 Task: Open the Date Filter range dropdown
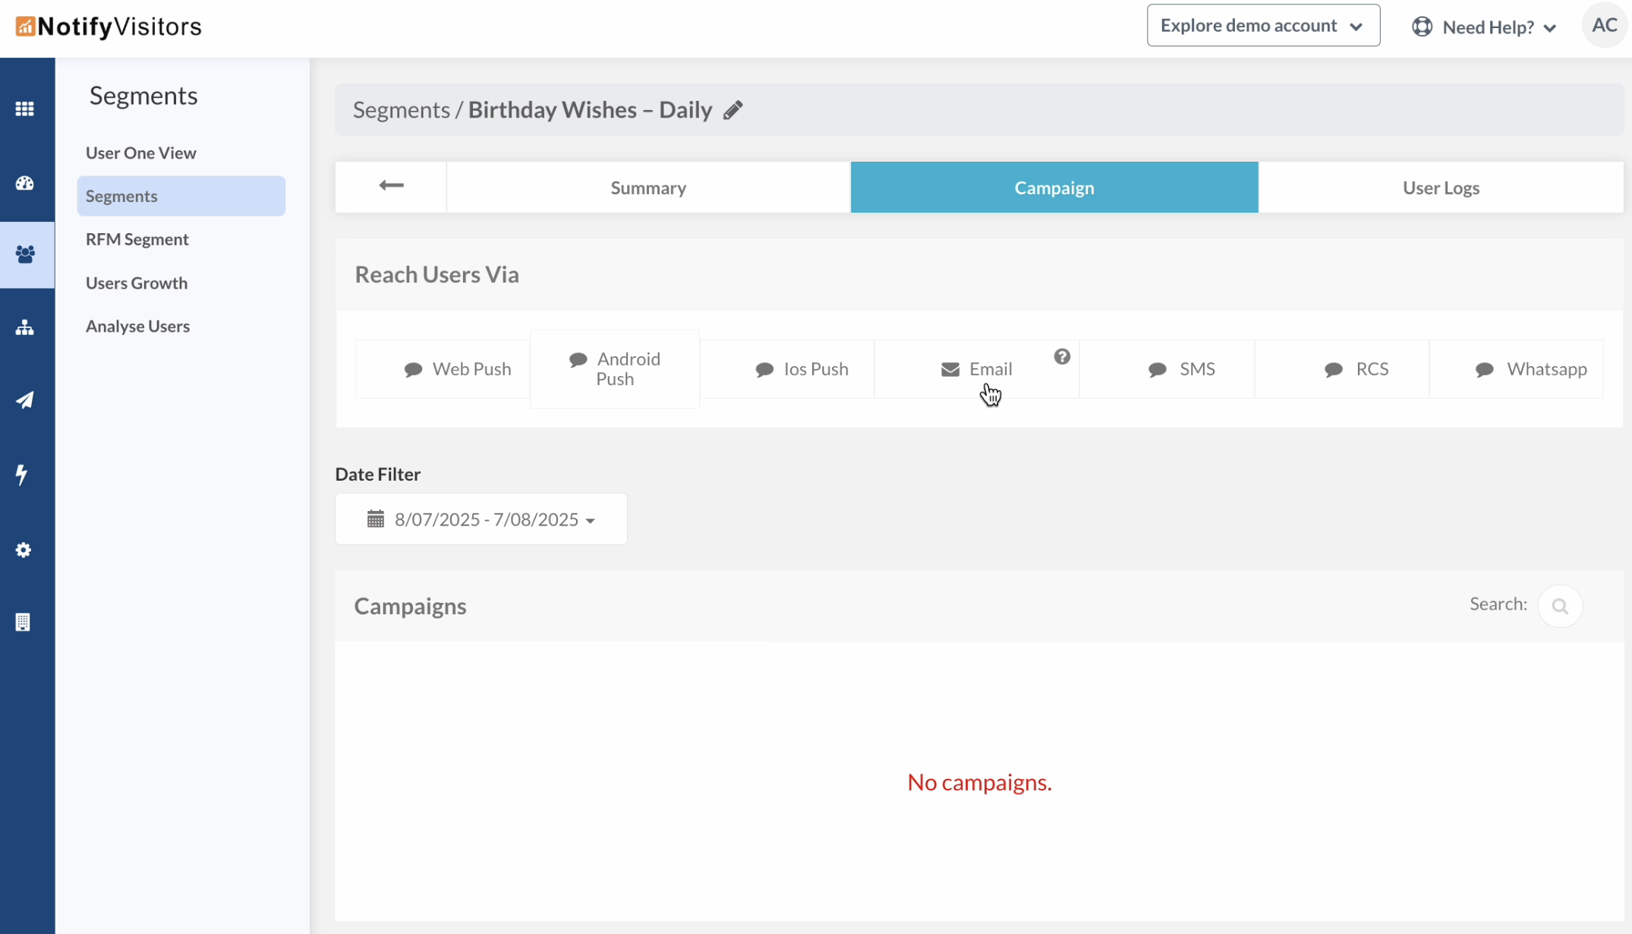[481, 519]
